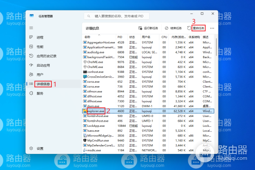The width and height of the screenshot is (255, 170).
Task: Click the 进程 sidebar icon
Action: [31, 37]
